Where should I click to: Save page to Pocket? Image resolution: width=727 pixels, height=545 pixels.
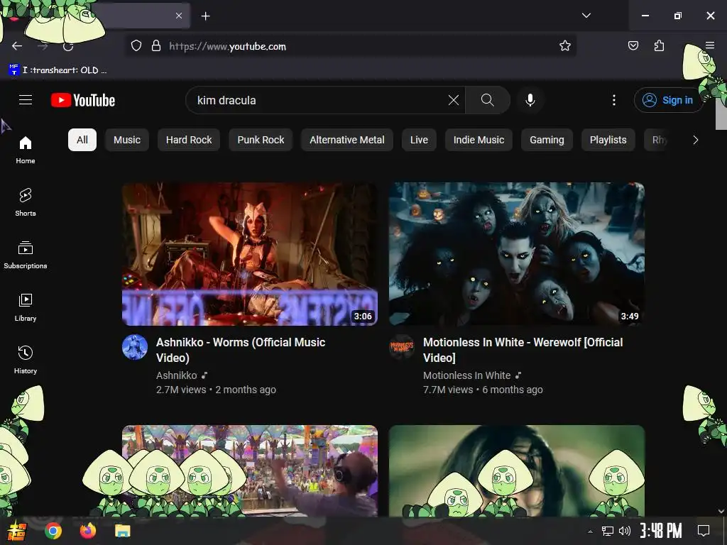[633, 45]
